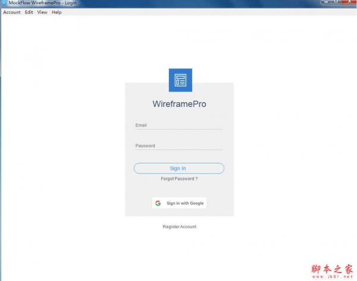Minimize the MockFlow login window
This screenshot has height=281, width=357.
tap(326, 2)
